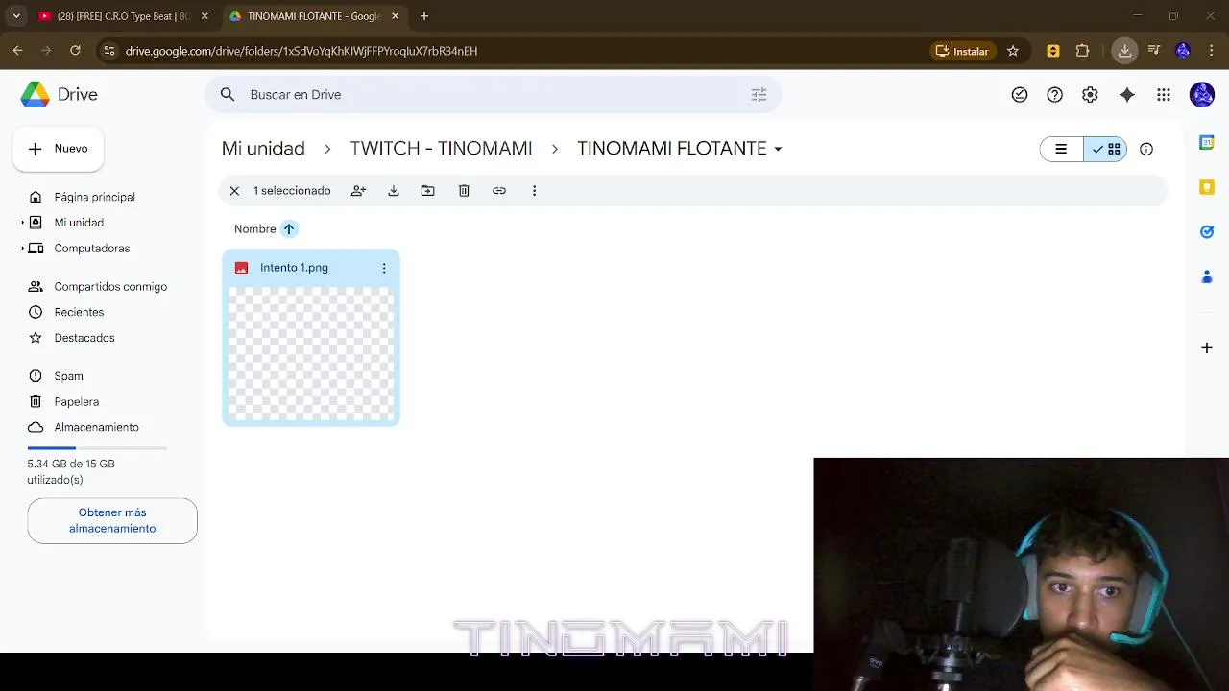Viewport: 1229px width, 691px height.
Task: Open Intento 1.png thumbnail preview
Action: pos(311,353)
